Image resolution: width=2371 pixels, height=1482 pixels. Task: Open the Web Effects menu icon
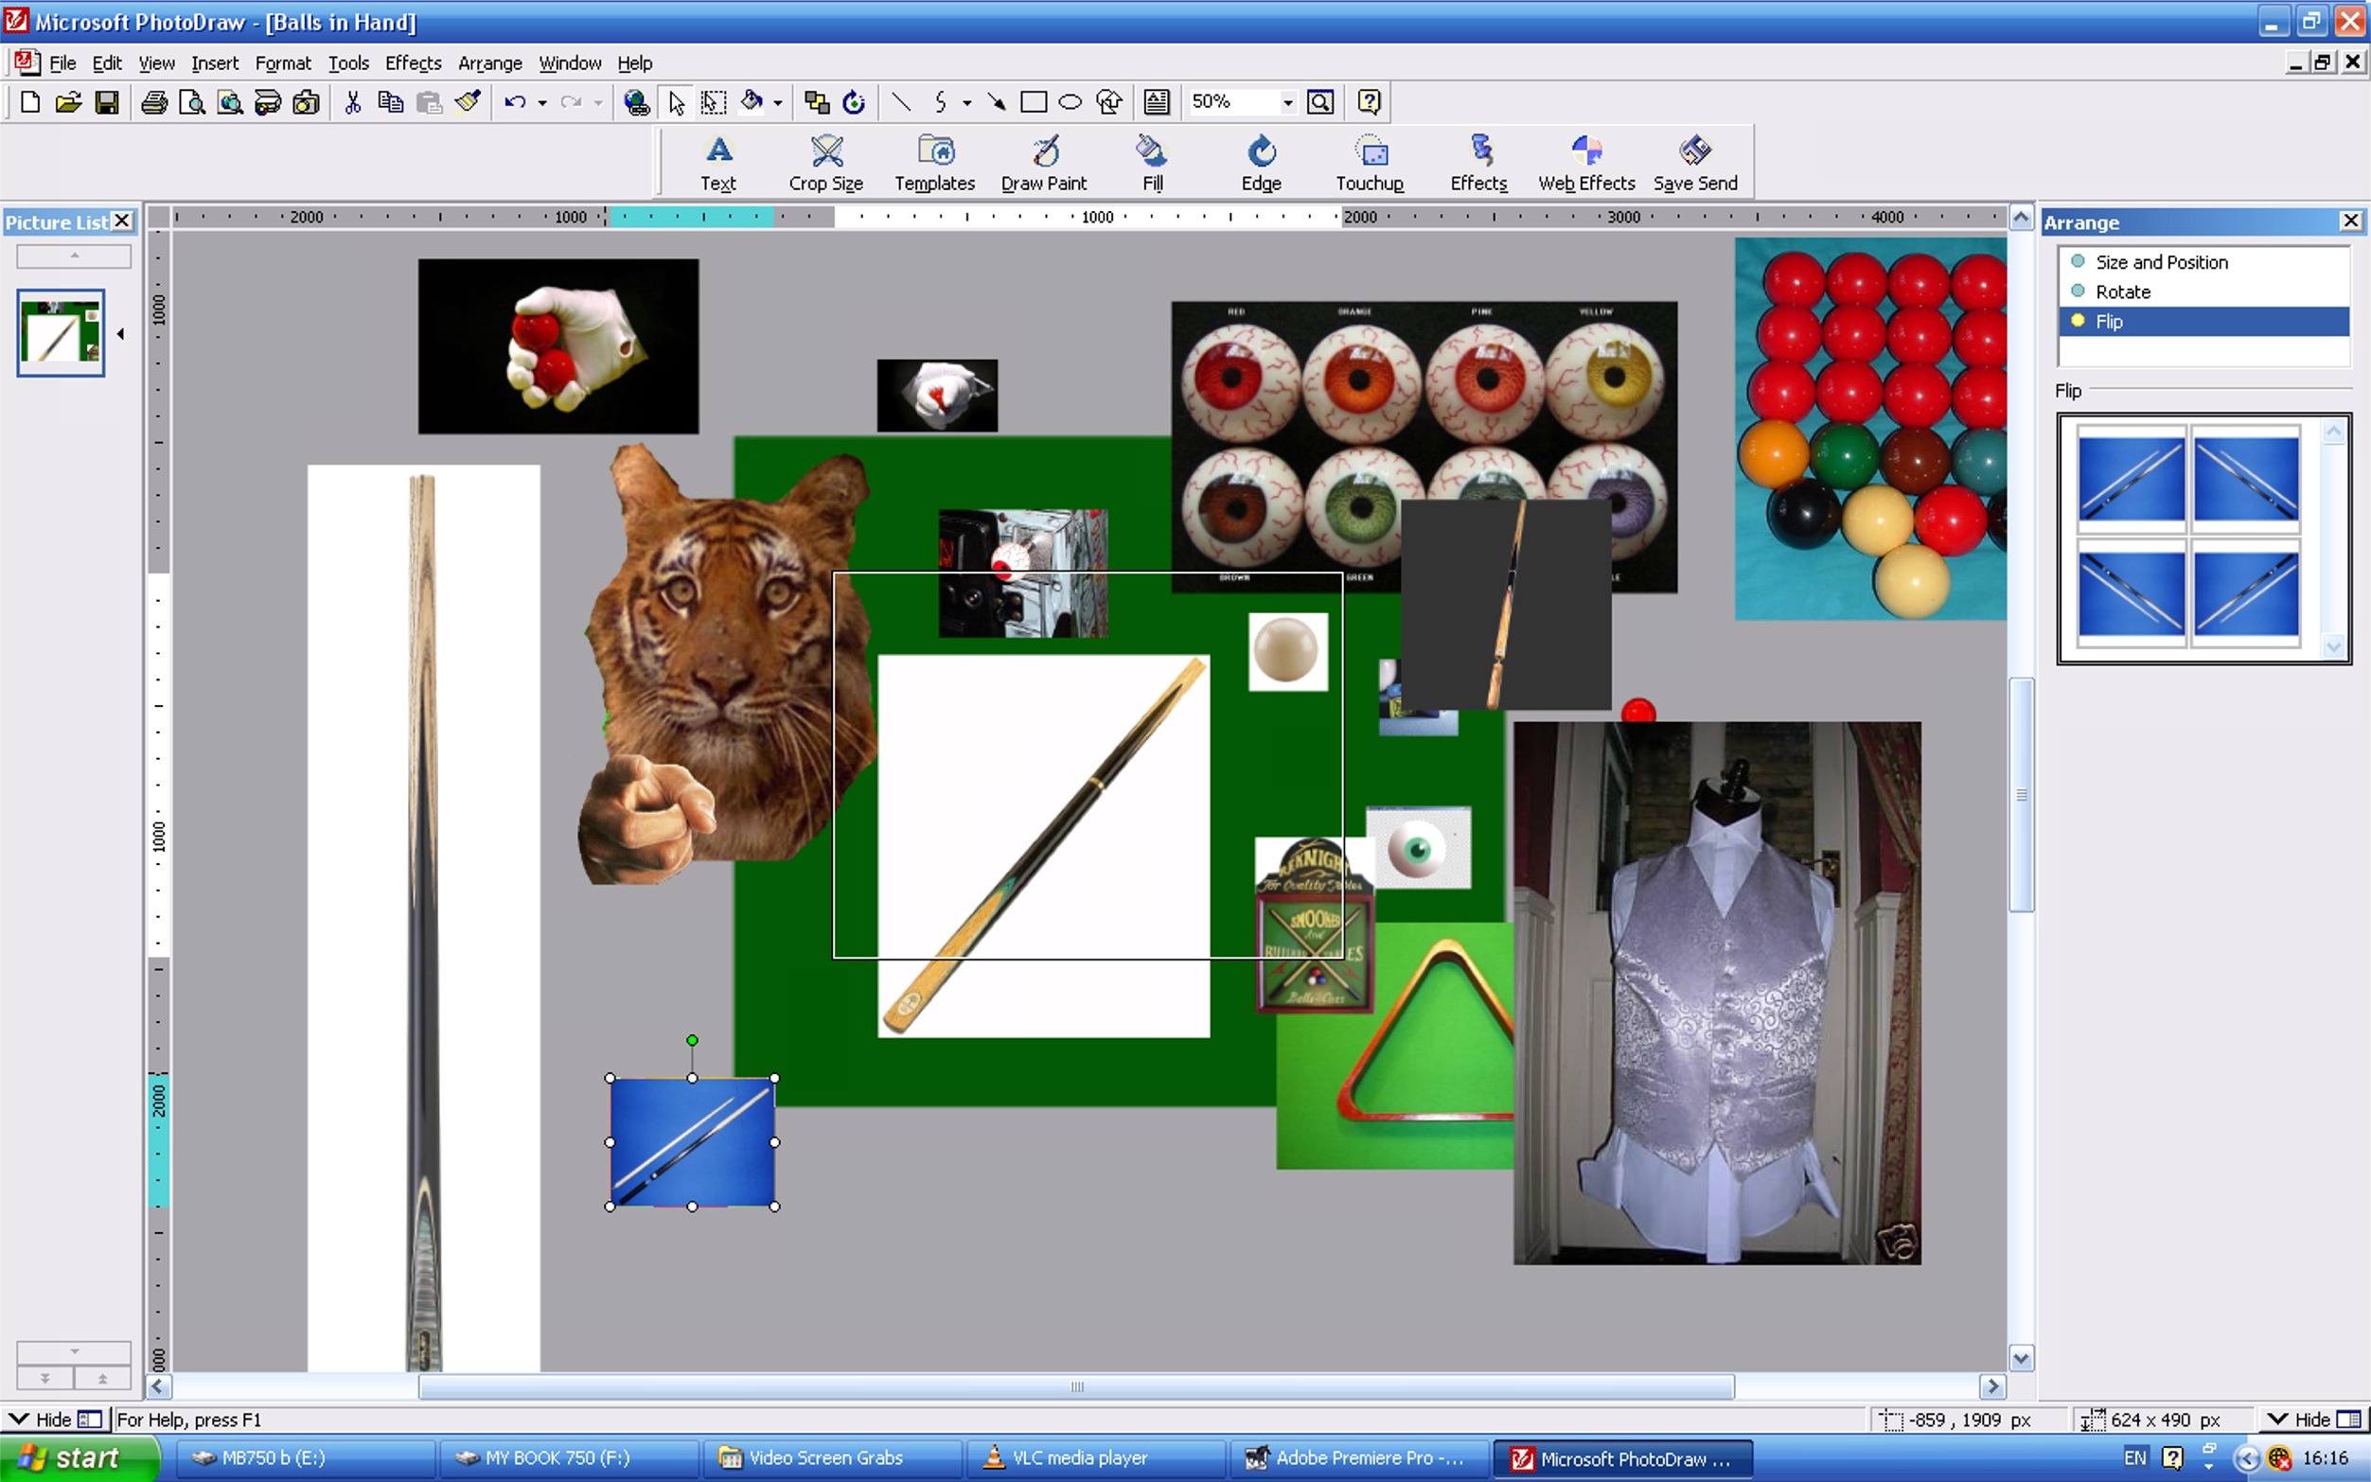pyautogui.click(x=1586, y=163)
